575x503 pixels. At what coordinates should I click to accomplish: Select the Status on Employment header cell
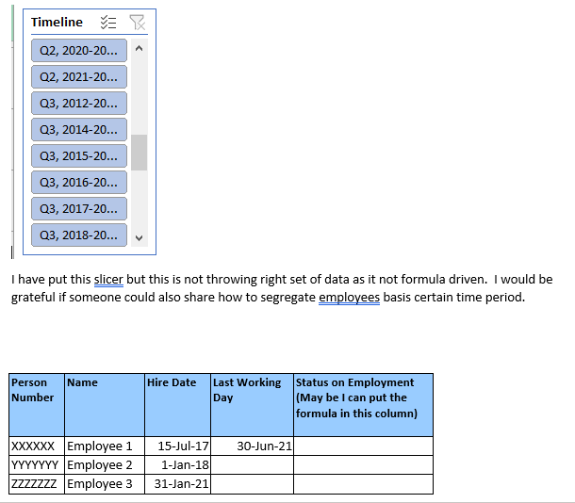pos(364,405)
